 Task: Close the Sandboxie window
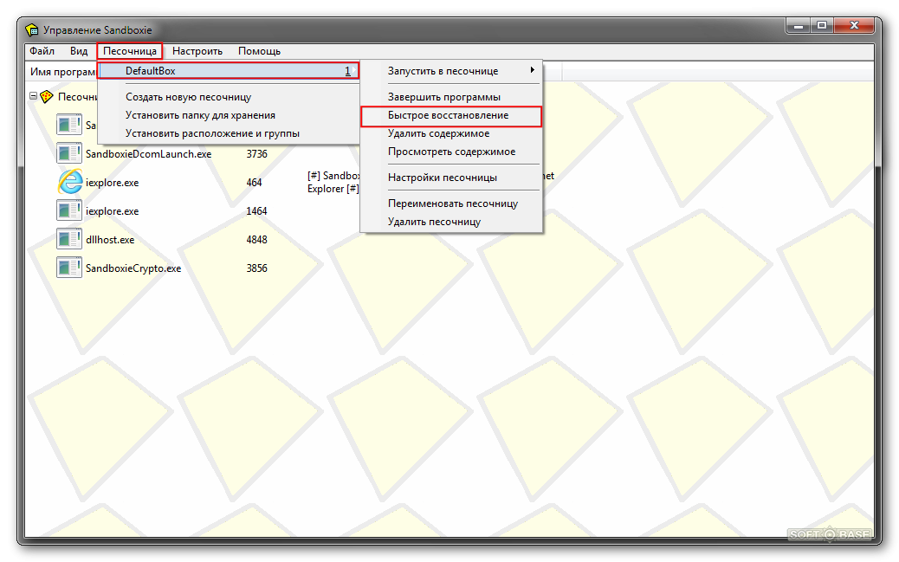(854, 26)
